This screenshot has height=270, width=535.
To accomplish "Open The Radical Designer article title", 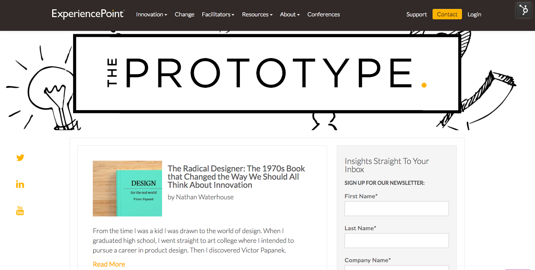I will (x=236, y=177).
